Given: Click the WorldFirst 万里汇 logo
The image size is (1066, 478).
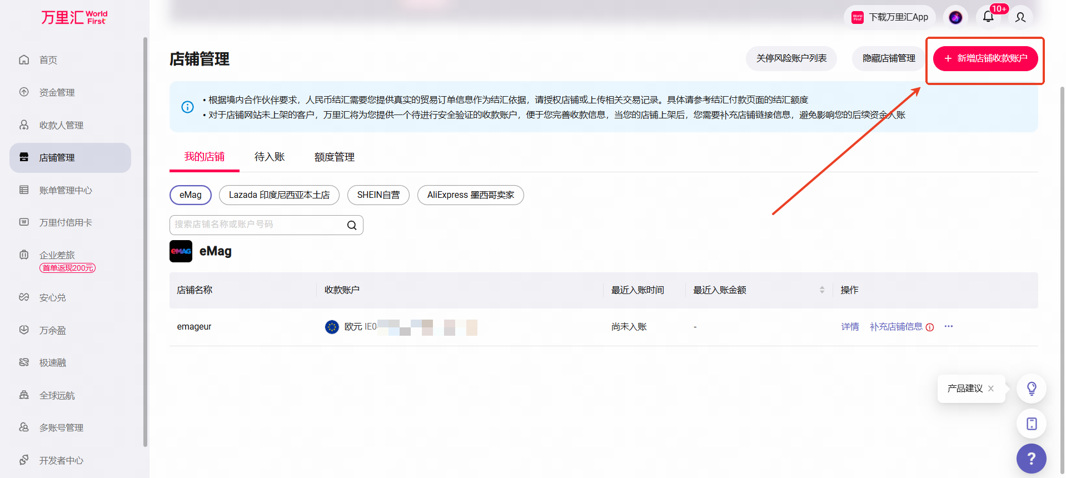Looking at the screenshot, I should click(x=74, y=18).
